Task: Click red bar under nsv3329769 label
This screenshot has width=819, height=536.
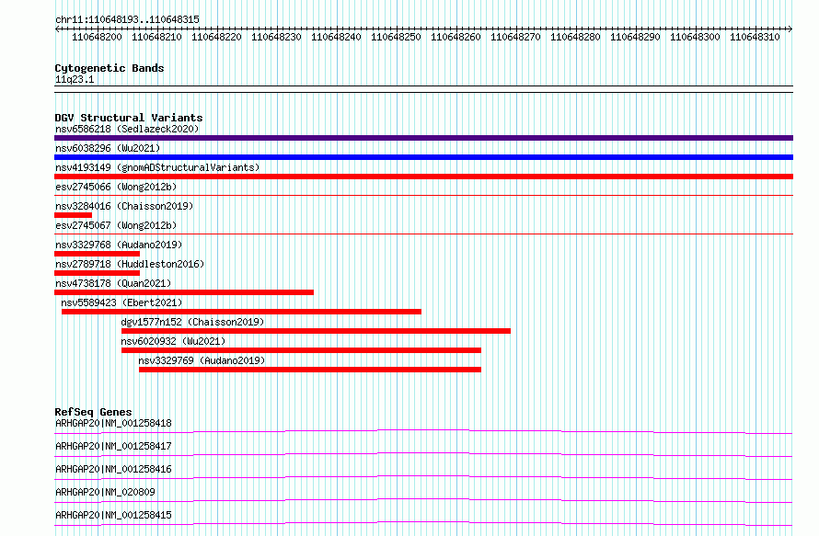Action: 310,370
